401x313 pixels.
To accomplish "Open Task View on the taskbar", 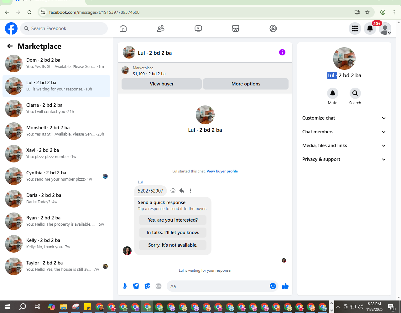I will pos(37,307).
